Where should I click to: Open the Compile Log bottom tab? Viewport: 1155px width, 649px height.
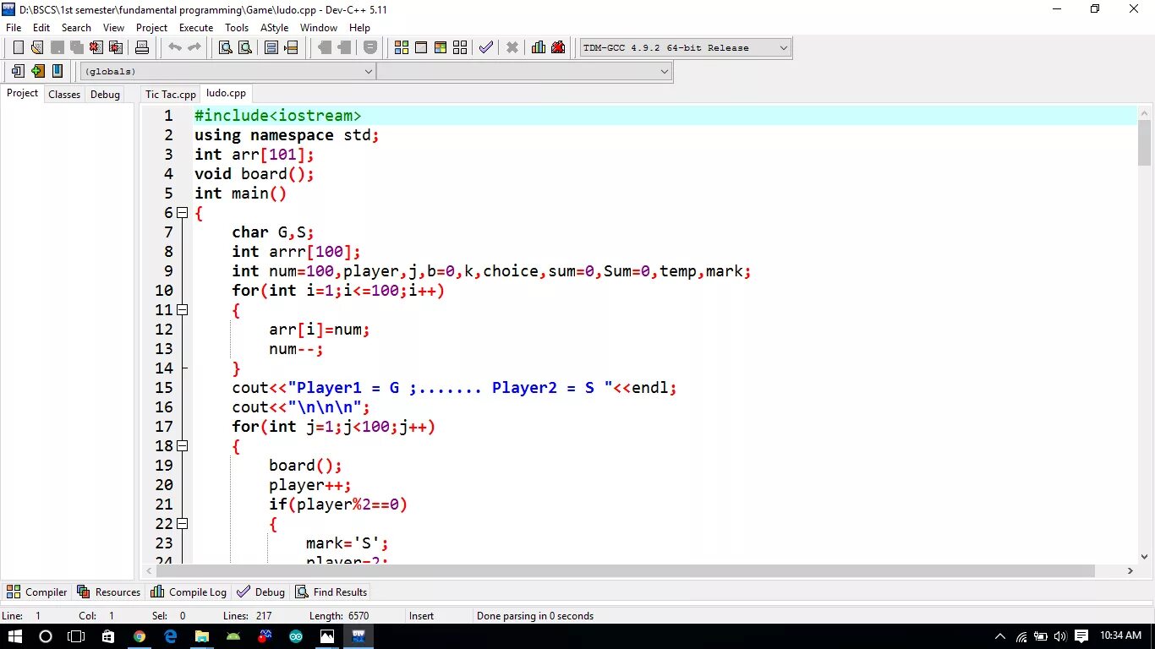(189, 592)
